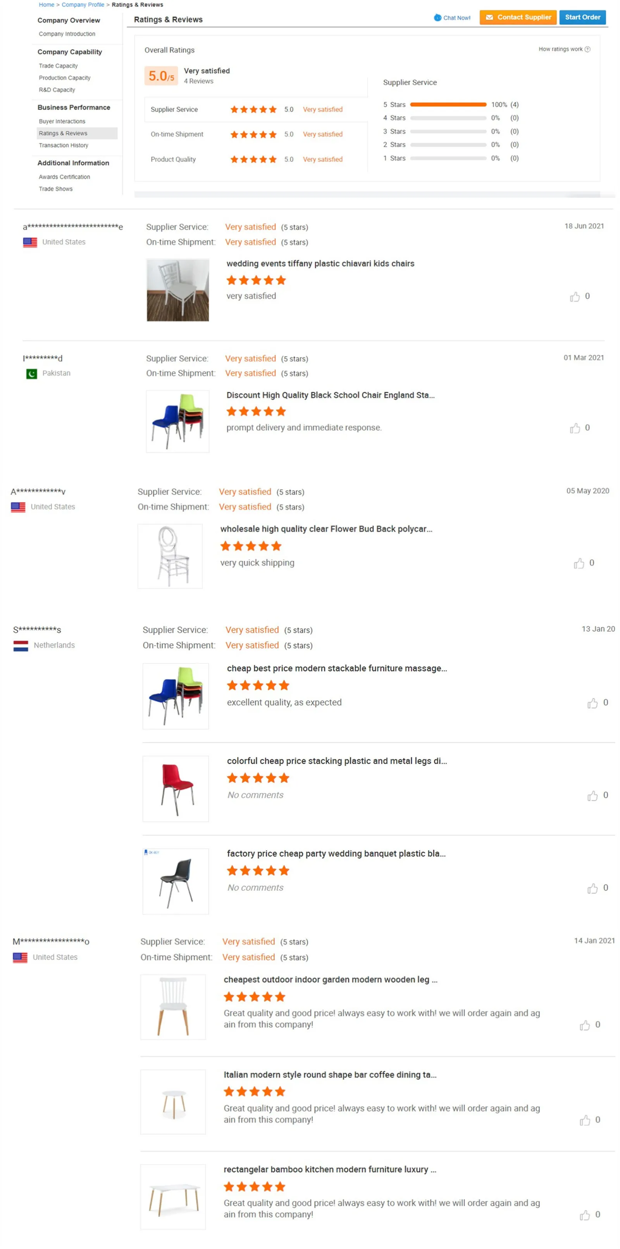This screenshot has height=1249, width=620.
Task: Thumbs-up the stackable furniture massage review
Action: (x=592, y=703)
